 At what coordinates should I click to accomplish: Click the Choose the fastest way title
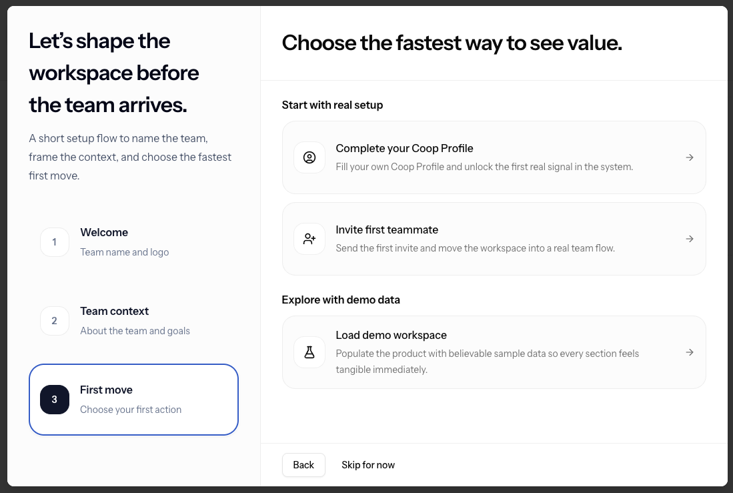tap(451, 43)
